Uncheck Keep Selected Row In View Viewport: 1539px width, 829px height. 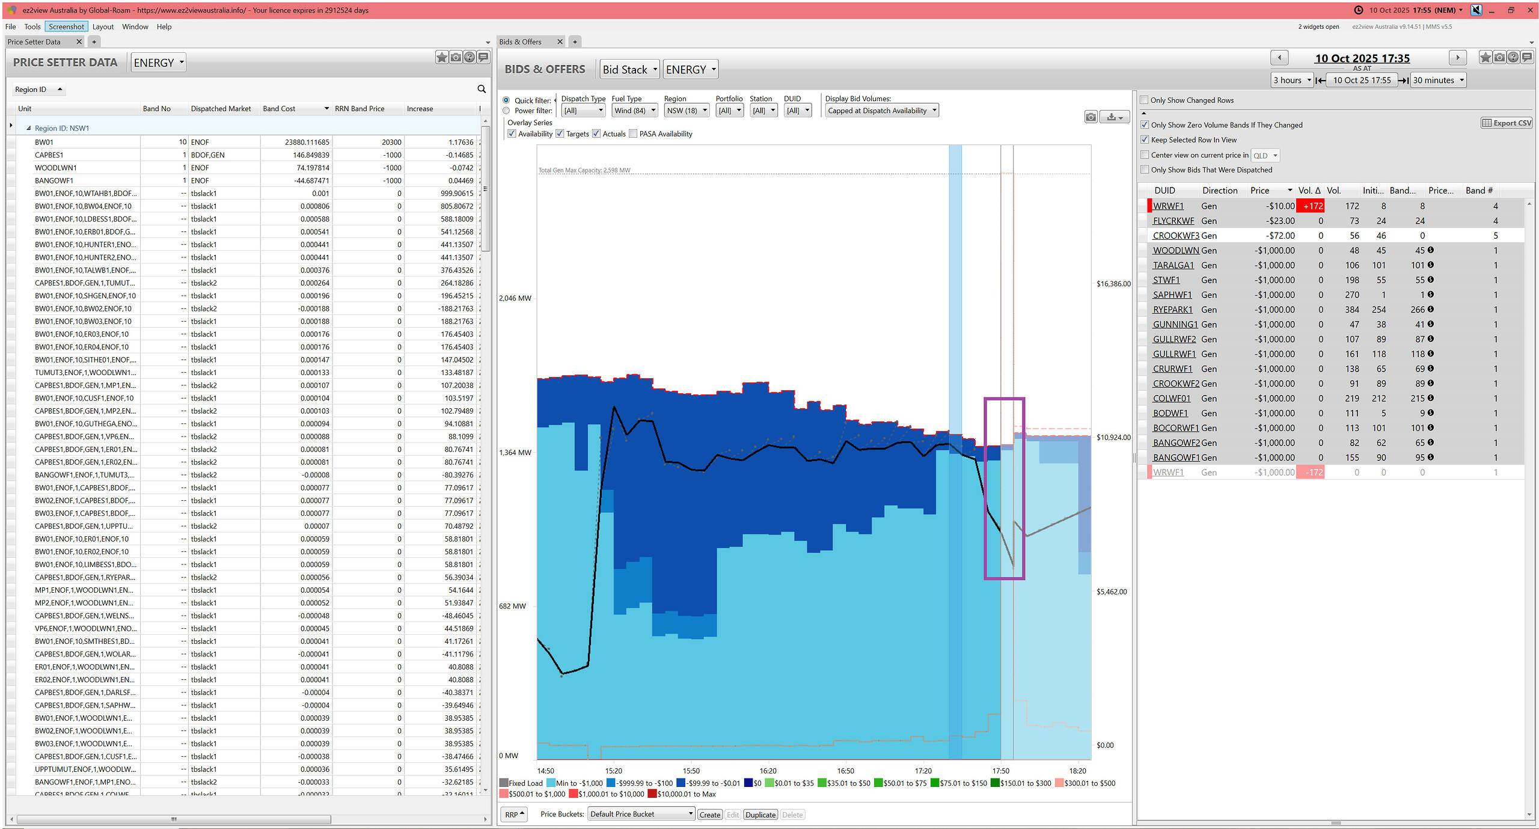click(x=1145, y=139)
